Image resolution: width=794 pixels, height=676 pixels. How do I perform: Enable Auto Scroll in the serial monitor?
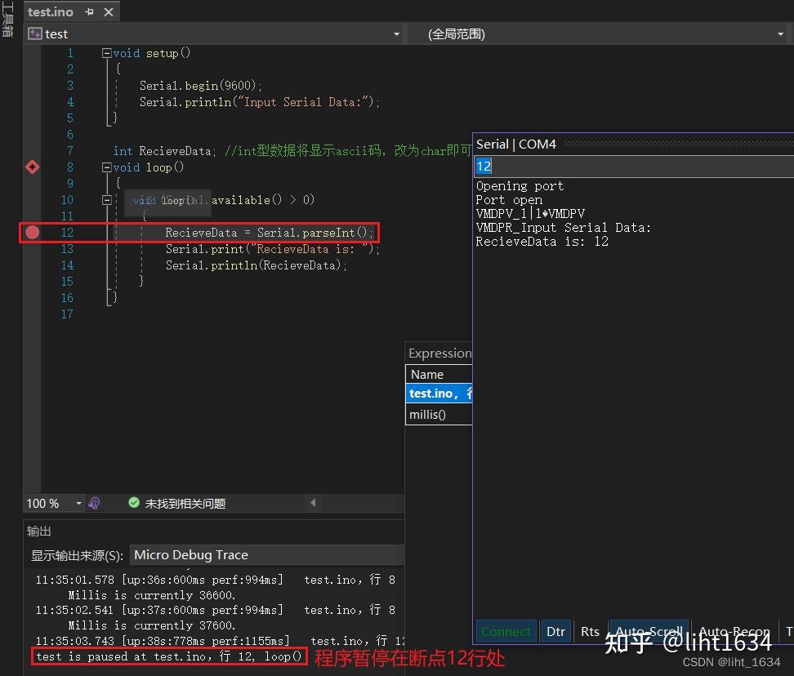click(648, 631)
